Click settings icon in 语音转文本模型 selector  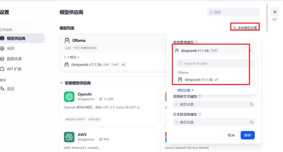click(x=251, y=104)
